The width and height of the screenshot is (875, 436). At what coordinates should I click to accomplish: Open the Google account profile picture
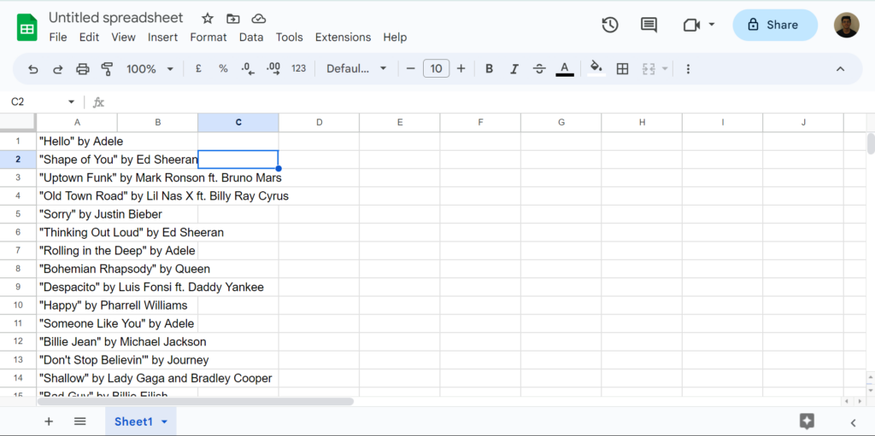point(846,25)
